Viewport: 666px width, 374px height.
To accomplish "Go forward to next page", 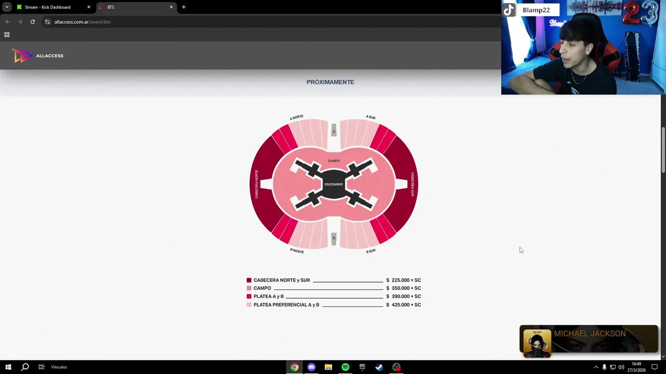I will point(20,22).
